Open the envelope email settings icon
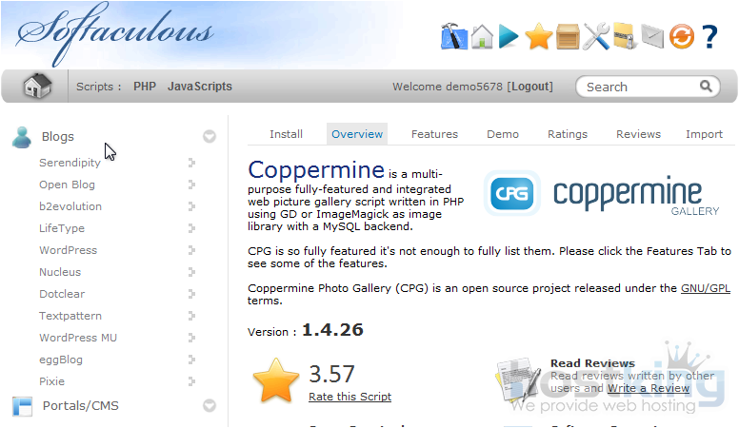 (651, 37)
